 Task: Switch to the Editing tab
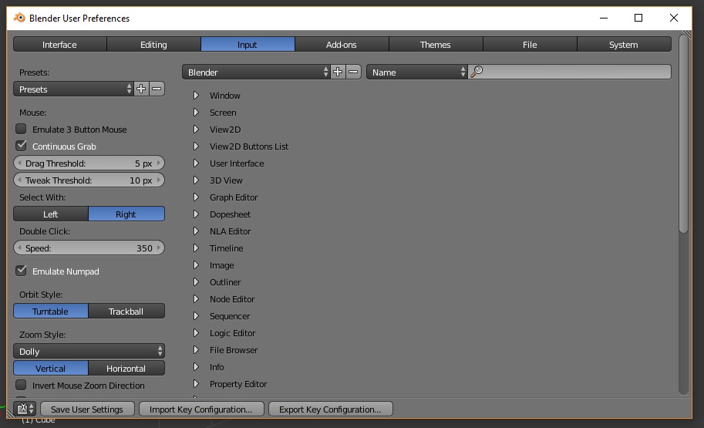click(x=153, y=45)
